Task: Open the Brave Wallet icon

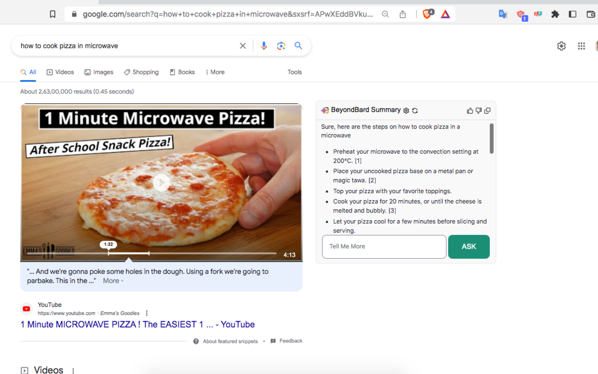Action: tap(591, 14)
